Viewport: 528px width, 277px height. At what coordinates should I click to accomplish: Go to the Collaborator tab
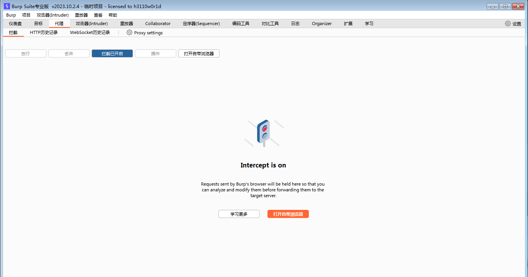pyautogui.click(x=158, y=24)
